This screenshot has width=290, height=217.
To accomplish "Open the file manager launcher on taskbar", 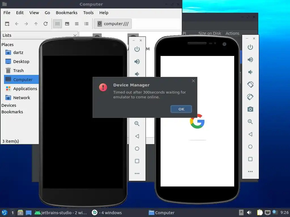I will click(20, 212).
